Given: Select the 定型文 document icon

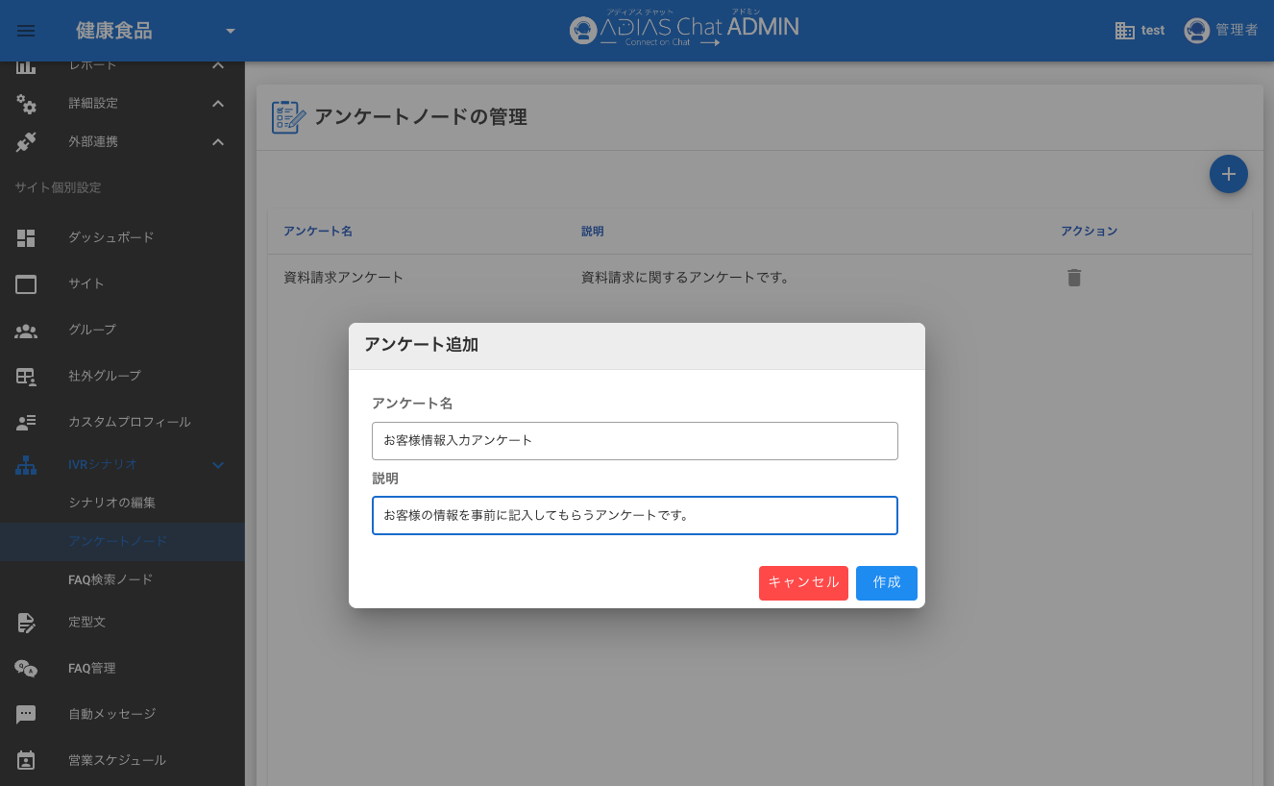Looking at the screenshot, I should (26, 623).
